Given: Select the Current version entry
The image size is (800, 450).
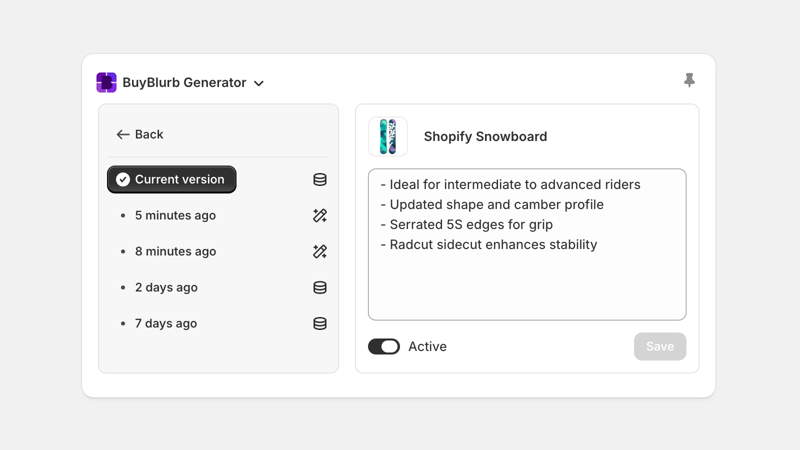Looking at the screenshot, I should (x=171, y=179).
